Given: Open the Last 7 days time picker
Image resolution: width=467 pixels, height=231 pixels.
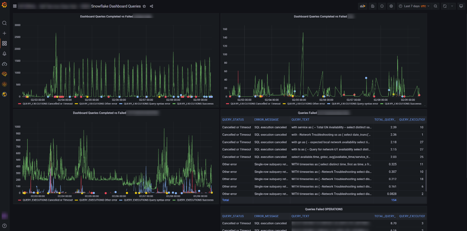Looking at the screenshot, I should pyautogui.click(x=414, y=6).
